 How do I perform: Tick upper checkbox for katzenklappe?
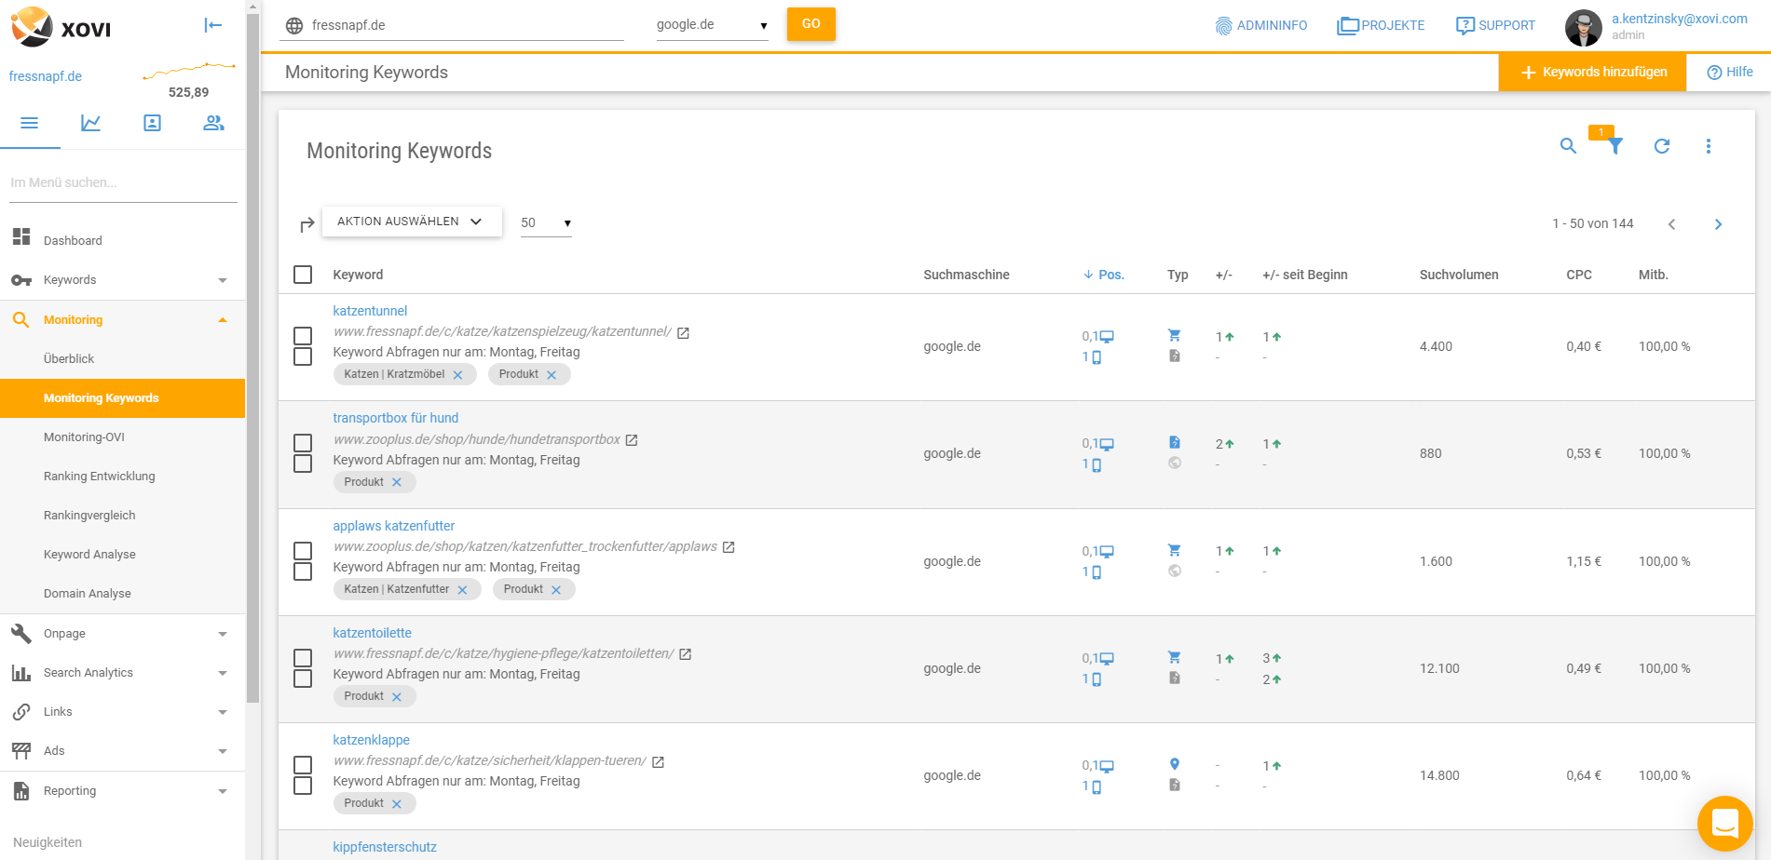(x=303, y=765)
